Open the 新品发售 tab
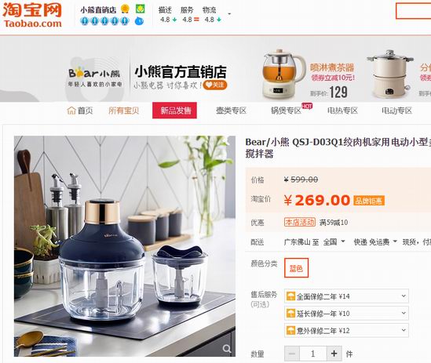The image size is (431, 363). (x=174, y=111)
